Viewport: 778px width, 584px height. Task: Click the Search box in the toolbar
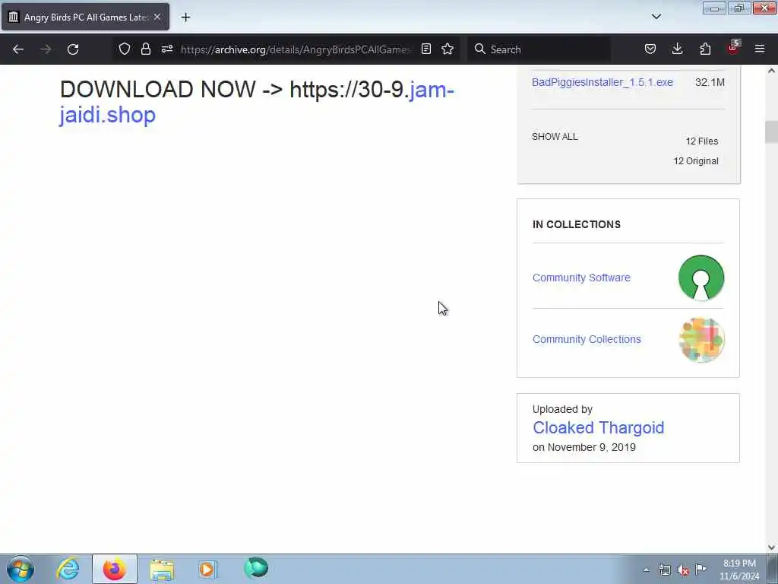539,49
